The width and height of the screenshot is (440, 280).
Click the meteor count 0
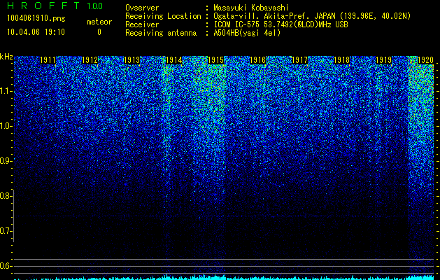click(99, 32)
